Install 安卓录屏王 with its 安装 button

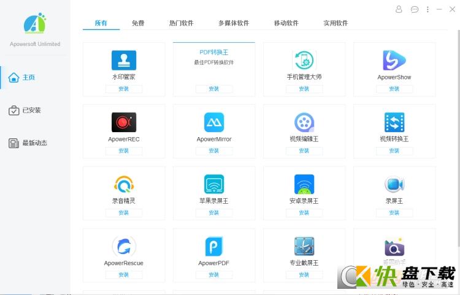point(304,213)
